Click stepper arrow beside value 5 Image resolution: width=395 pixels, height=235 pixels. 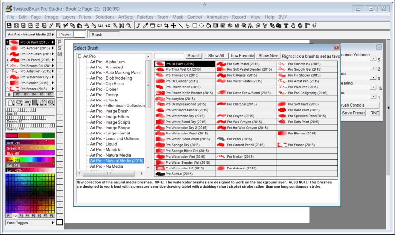tap(373, 59)
